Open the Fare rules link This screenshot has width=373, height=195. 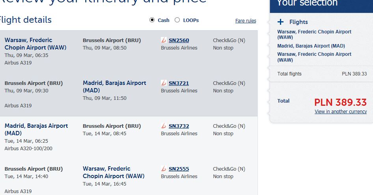(246, 20)
